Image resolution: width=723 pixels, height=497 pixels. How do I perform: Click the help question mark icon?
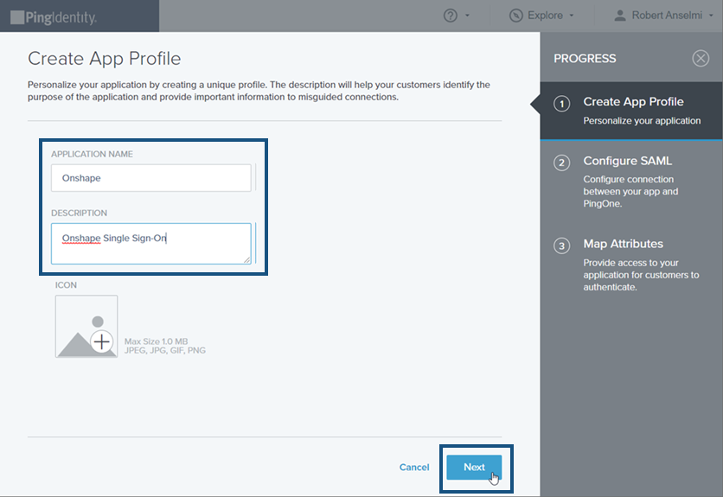pyautogui.click(x=450, y=16)
